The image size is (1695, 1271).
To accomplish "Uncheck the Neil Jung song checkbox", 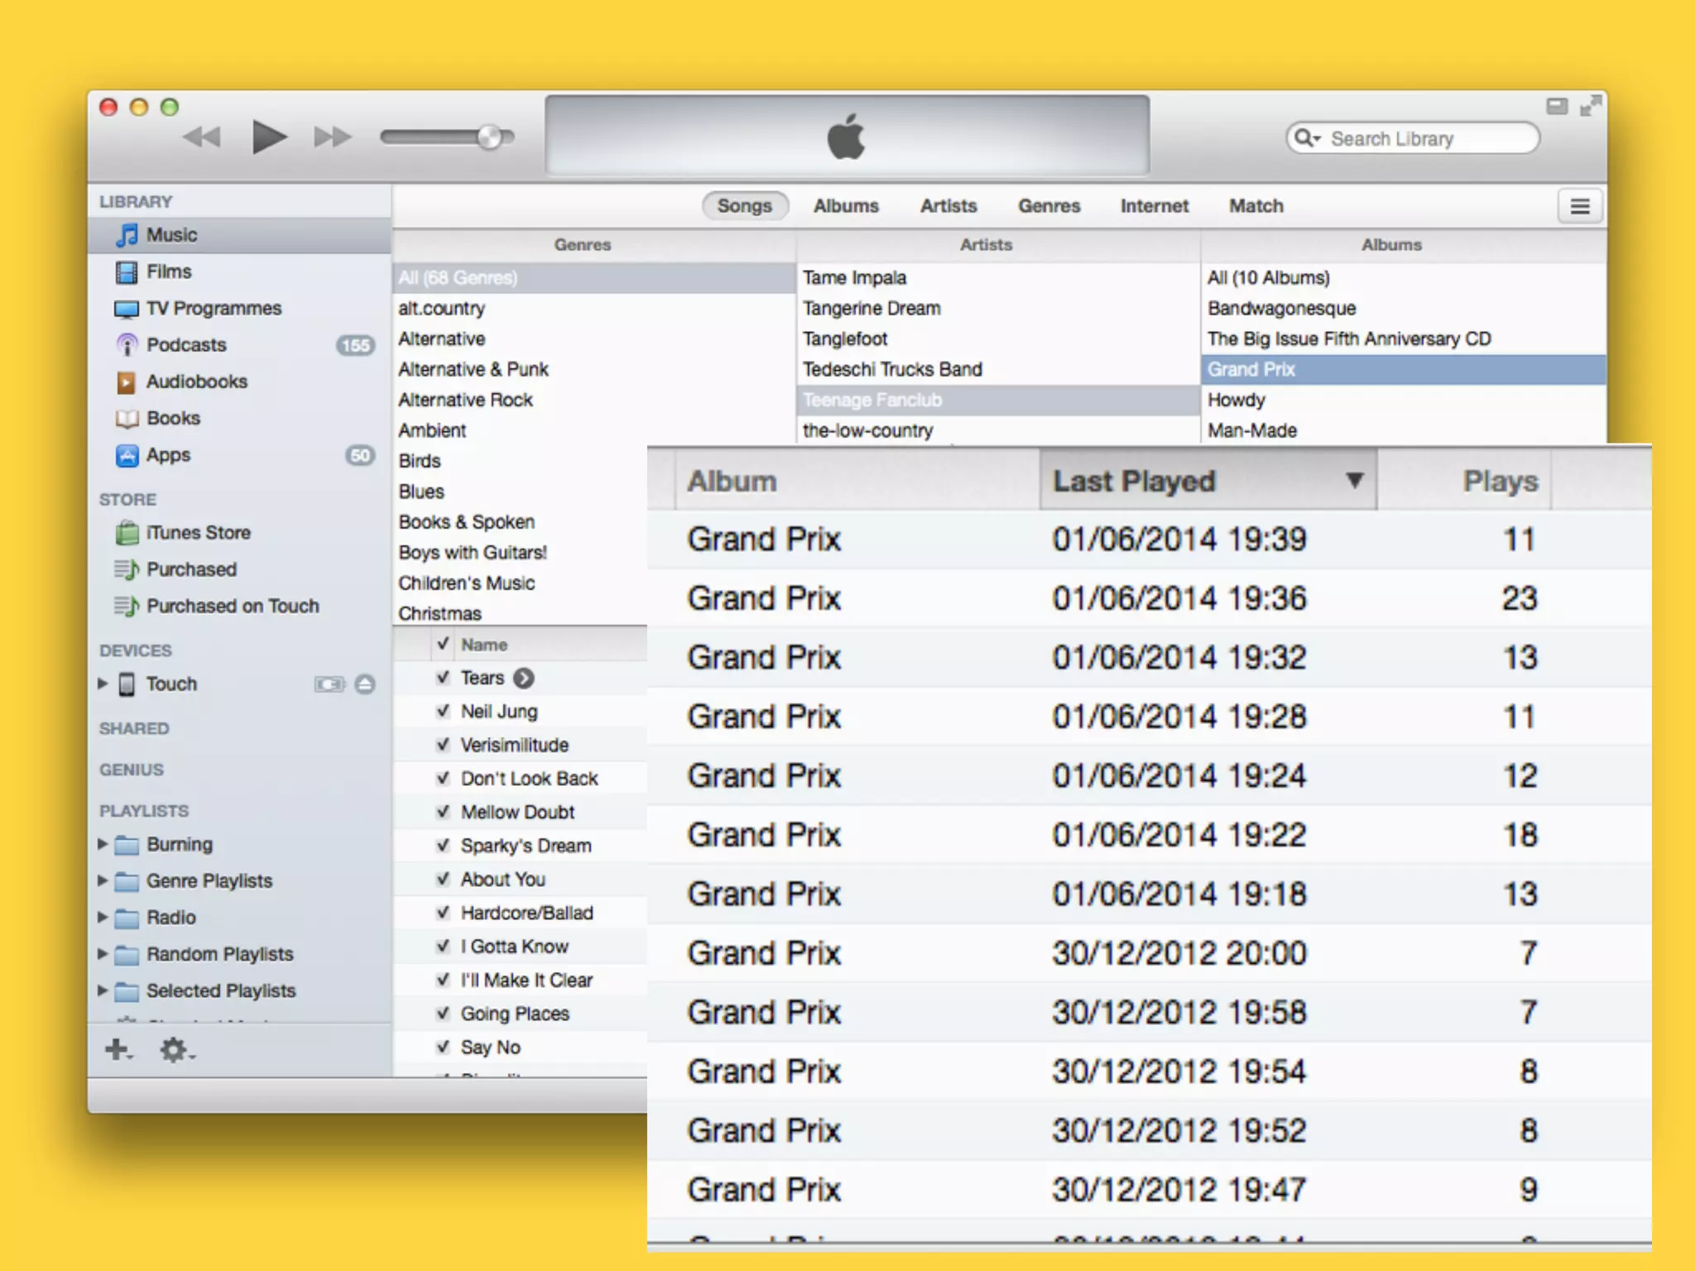I will tap(444, 712).
